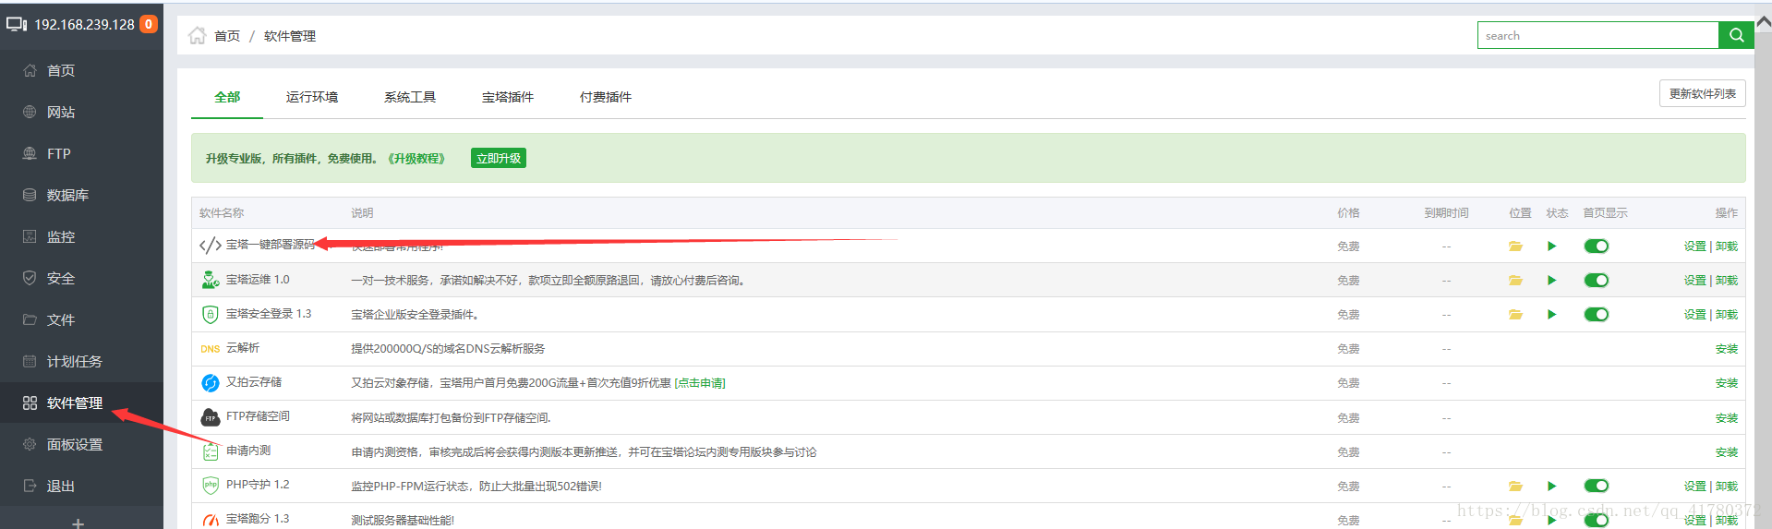Click 卸载 for 宝塔运维 1.0
1772x529 pixels.
tap(1727, 281)
